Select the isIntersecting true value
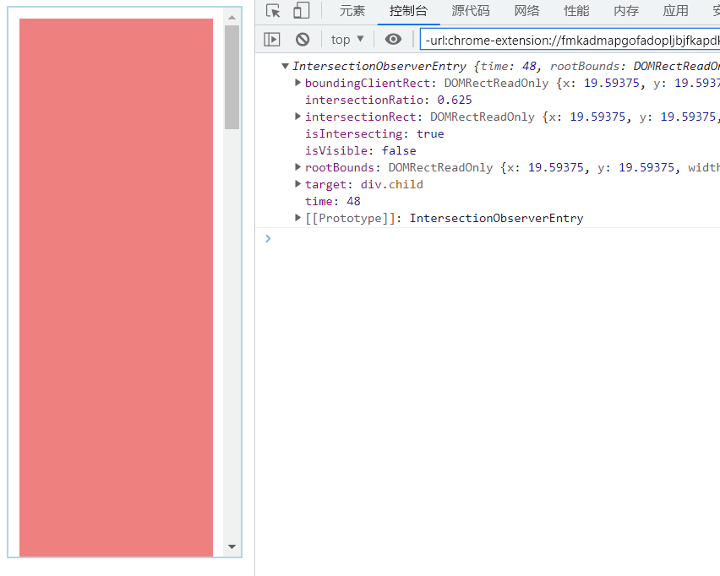This screenshot has height=576, width=720. tap(430, 134)
